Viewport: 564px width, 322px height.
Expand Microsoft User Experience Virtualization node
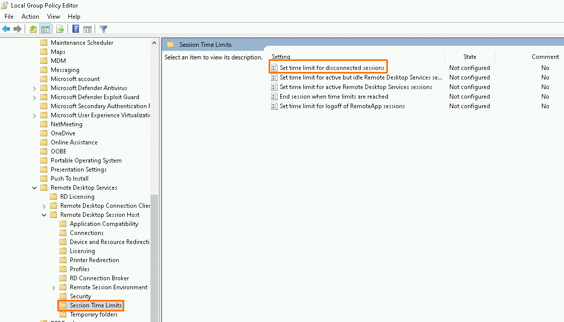35,116
